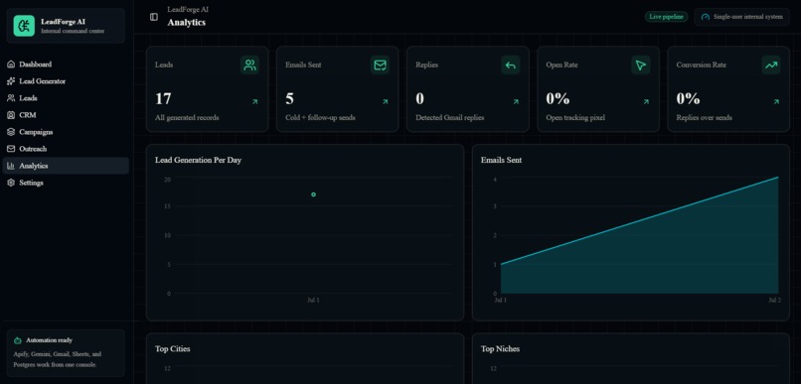
Task: Click the Leads card users icon
Action: [249, 65]
